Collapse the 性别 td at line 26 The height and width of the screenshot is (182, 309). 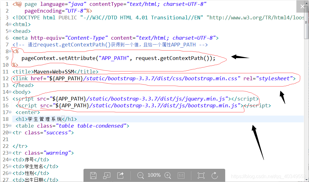10,173
